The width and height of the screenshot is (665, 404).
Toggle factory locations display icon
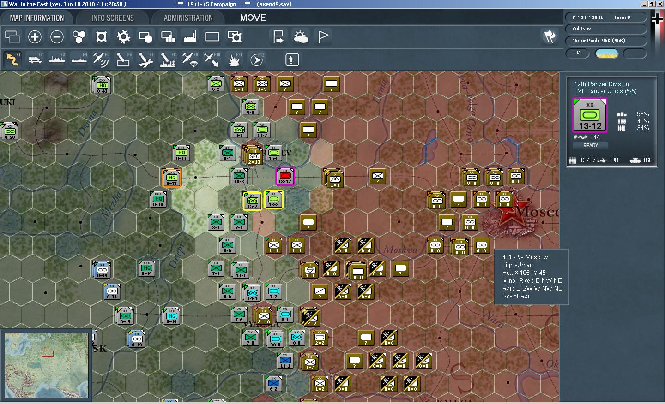[190, 36]
